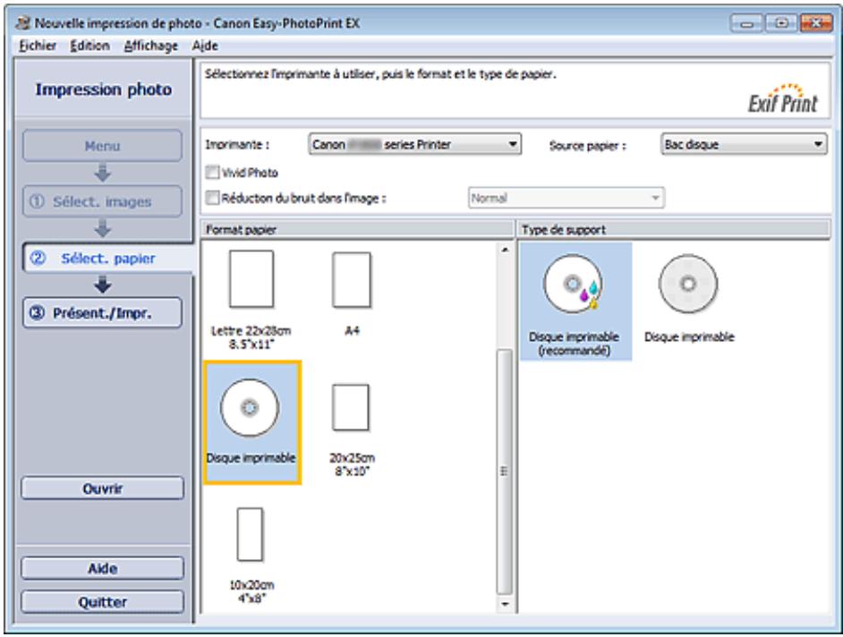Open the Fichier menu

click(x=38, y=46)
